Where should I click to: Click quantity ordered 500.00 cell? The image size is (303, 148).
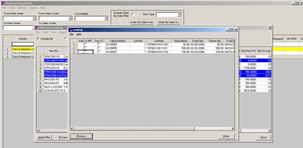pos(181,48)
